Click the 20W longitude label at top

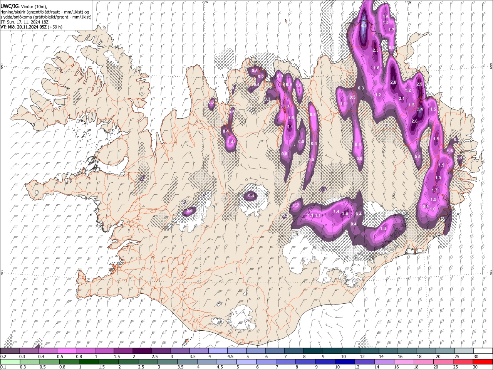pos(205,2)
